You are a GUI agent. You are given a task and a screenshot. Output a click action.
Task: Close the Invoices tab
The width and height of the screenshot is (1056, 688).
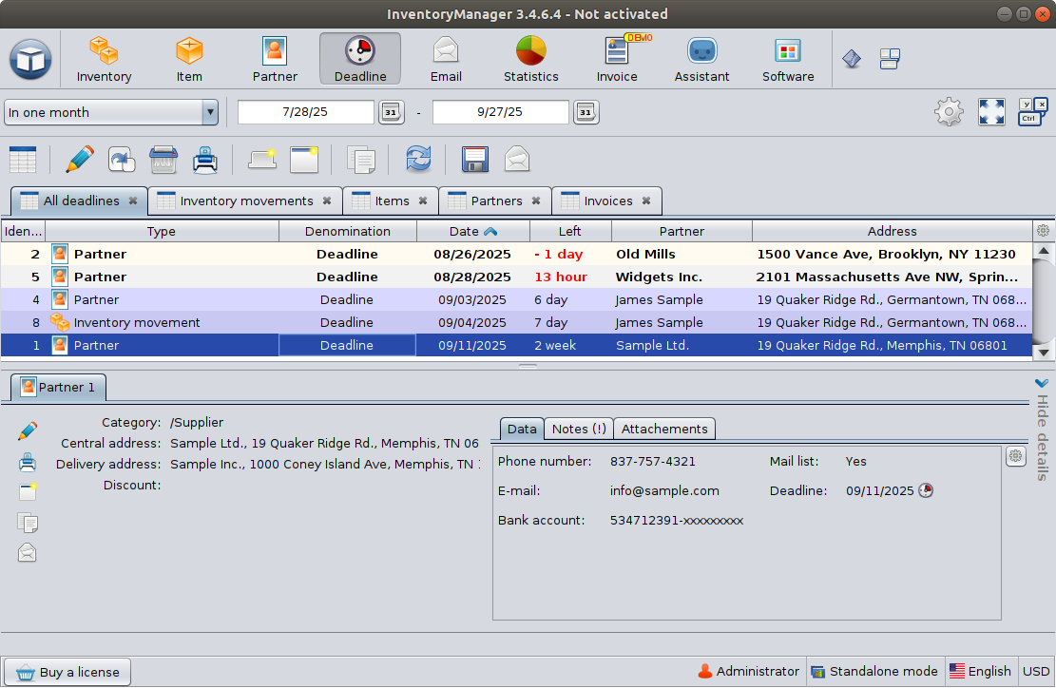pyautogui.click(x=646, y=201)
